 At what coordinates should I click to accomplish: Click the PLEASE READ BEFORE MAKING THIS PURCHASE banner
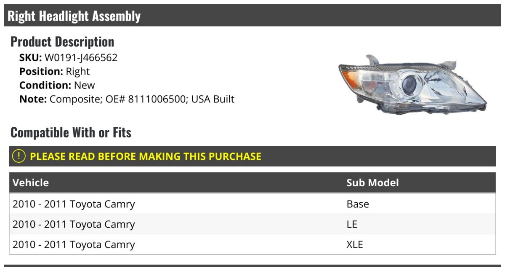252,156
